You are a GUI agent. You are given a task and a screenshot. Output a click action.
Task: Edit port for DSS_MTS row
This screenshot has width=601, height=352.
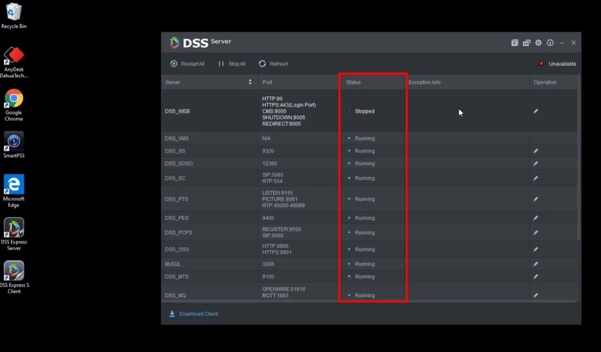(535, 276)
